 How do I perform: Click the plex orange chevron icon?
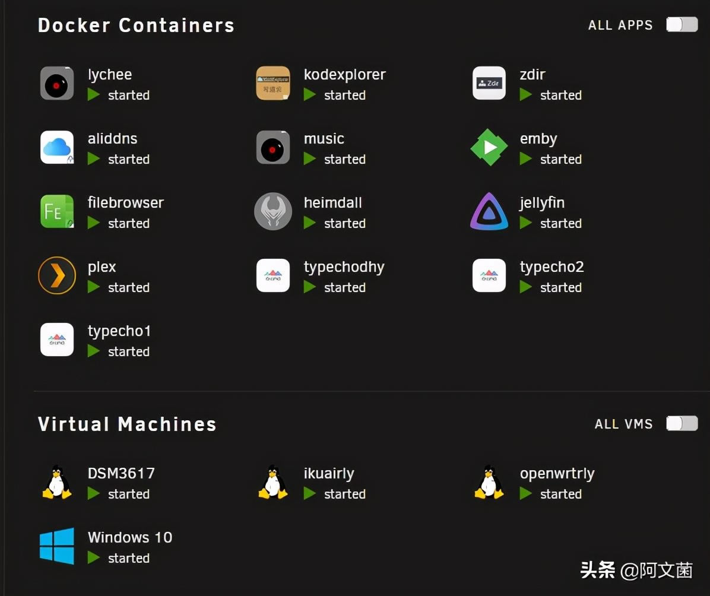coord(57,275)
